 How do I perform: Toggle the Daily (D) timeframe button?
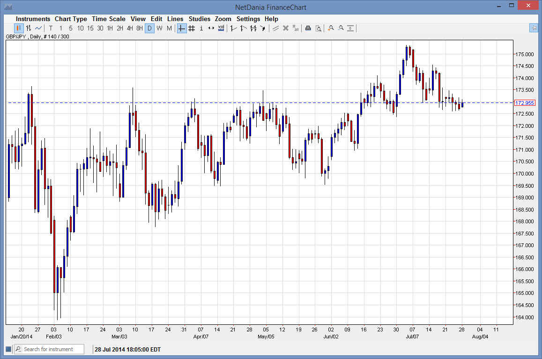149,28
